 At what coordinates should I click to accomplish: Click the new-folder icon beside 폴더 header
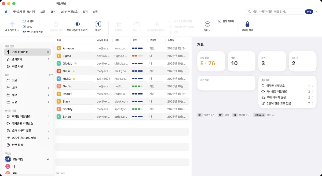point(51,75)
